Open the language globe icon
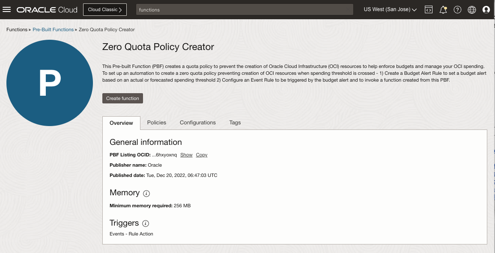This screenshot has height=253, width=495. 471,9
